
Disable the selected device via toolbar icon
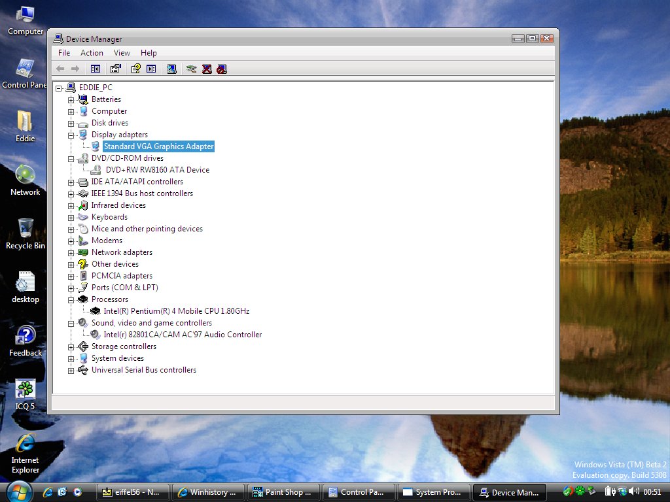[x=221, y=69]
